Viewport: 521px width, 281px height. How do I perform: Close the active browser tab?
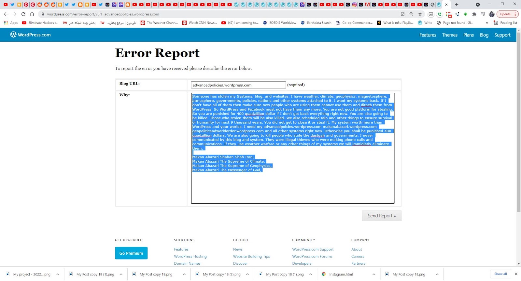(x=446, y=5)
